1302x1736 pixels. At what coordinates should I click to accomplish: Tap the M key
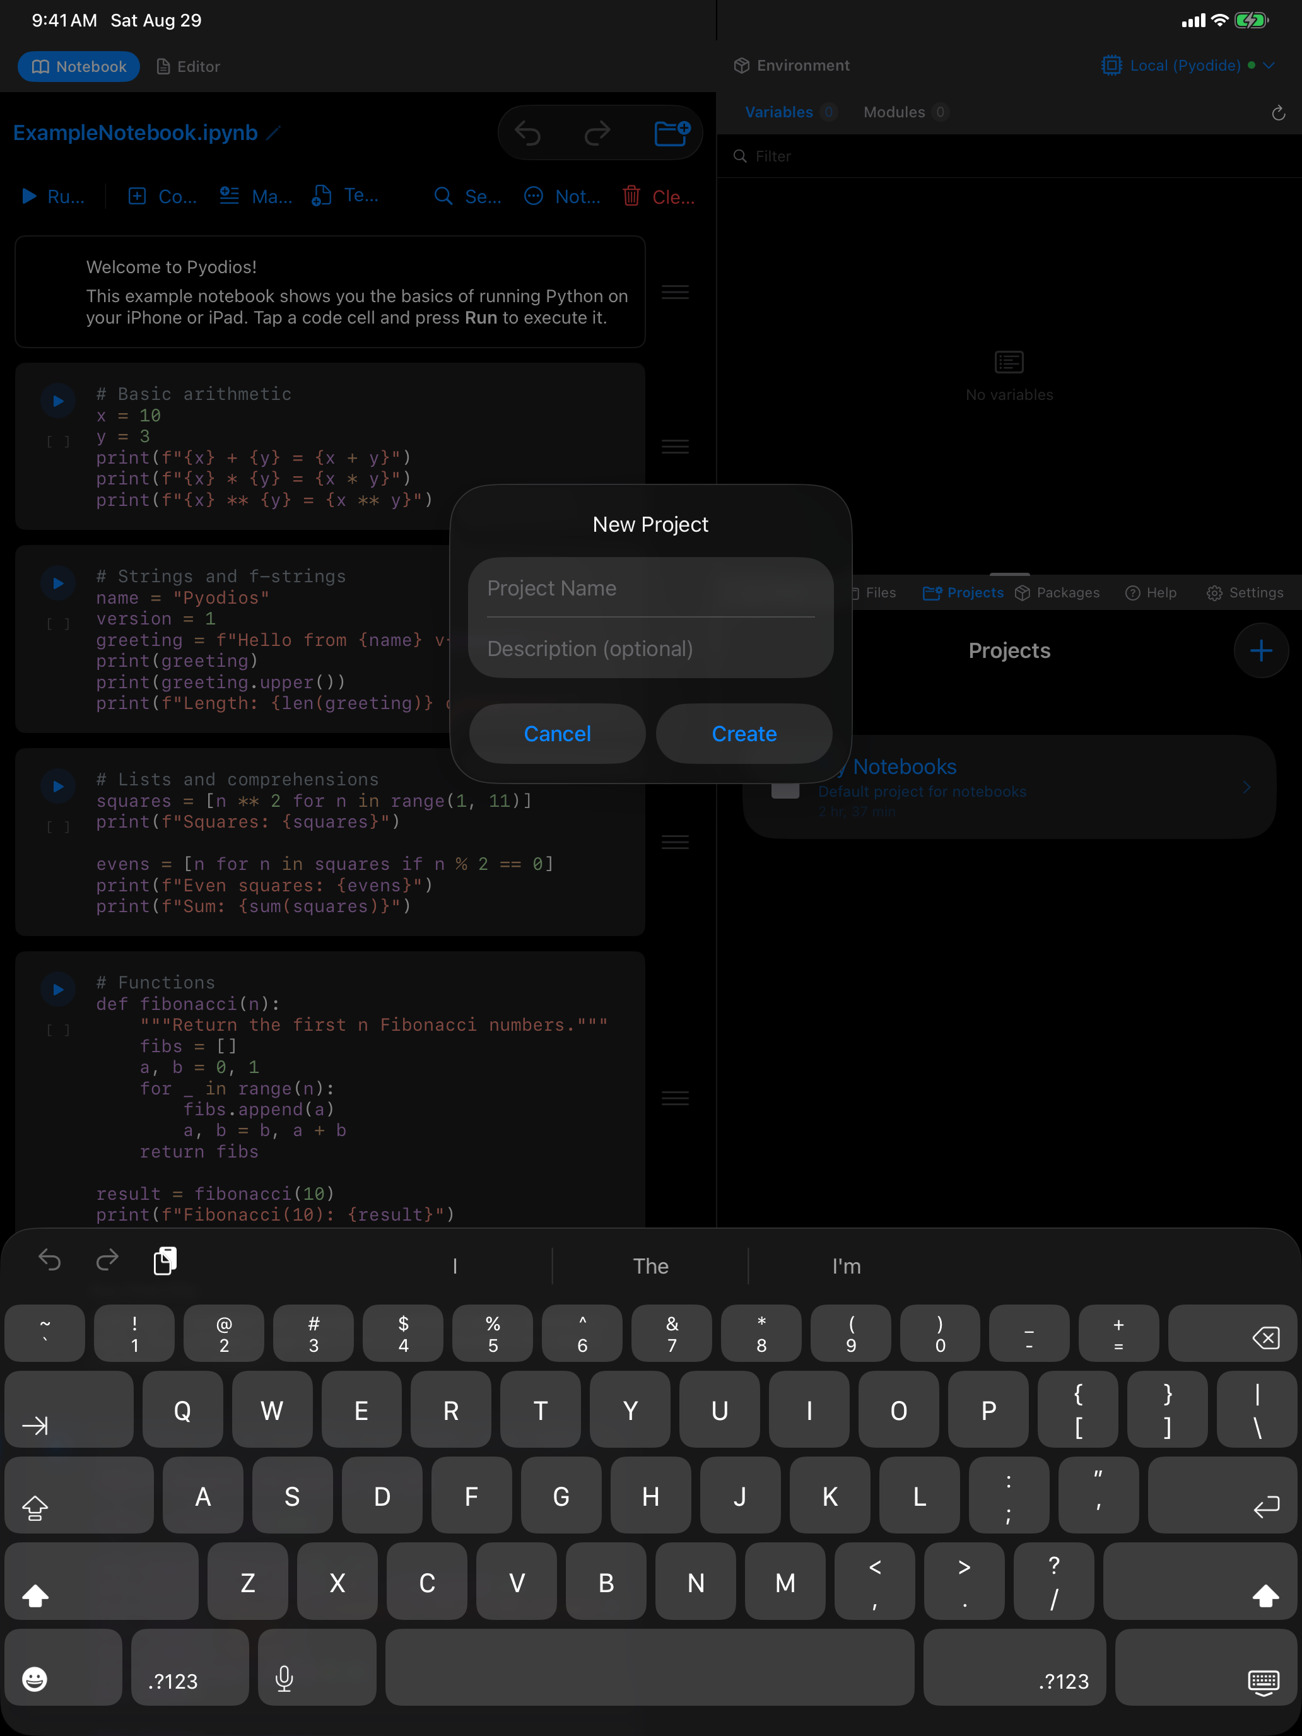pyautogui.click(x=785, y=1581)
